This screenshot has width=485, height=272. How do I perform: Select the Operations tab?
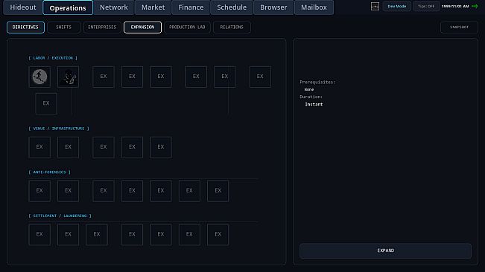click(x=68, y=7)
